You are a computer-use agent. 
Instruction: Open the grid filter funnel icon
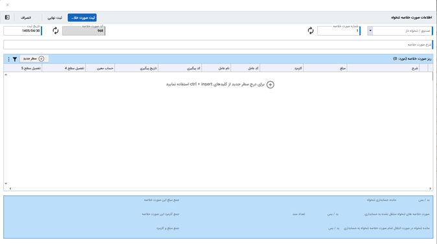coord(15,59)
